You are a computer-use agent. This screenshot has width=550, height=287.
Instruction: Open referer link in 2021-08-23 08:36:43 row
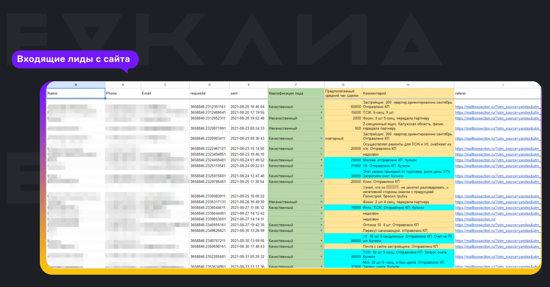[x=498, y=139]
